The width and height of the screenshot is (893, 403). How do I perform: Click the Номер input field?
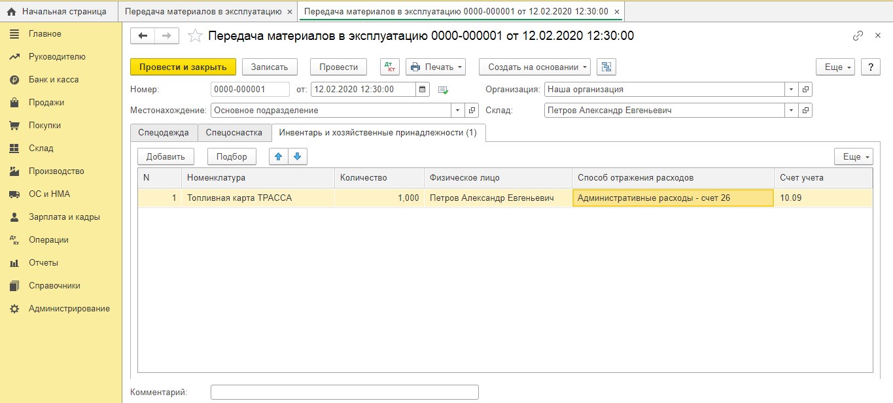click(x=250, y=90)
